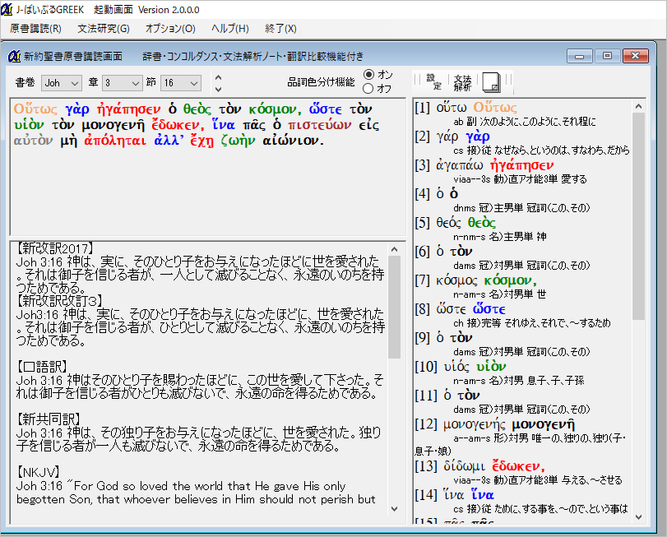Click the 【口語訳】 translation heading

42,367
